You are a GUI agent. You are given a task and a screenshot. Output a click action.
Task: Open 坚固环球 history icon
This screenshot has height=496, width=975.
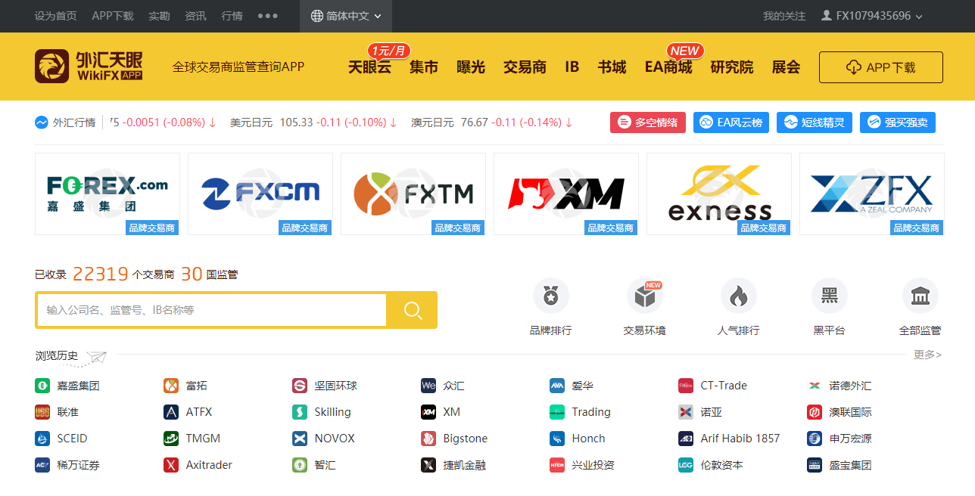coord(300,386)
